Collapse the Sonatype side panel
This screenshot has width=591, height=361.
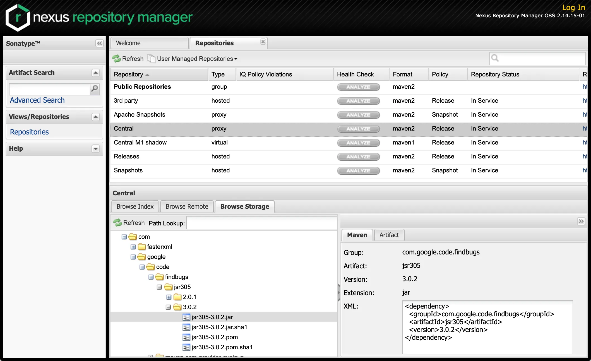tap(99, 43)
